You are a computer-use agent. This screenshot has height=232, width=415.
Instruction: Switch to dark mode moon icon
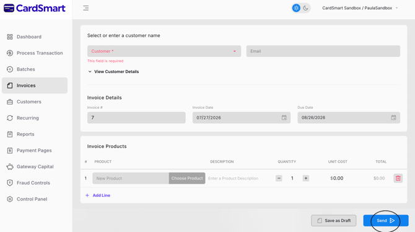[306, 8]
